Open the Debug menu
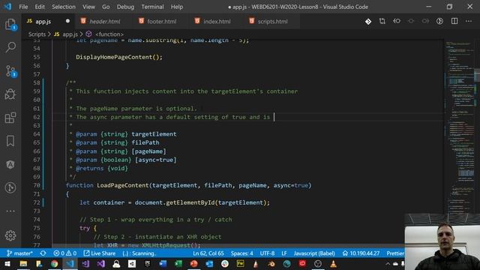This screenshot has width=480, height=270. tap(125, 7)
